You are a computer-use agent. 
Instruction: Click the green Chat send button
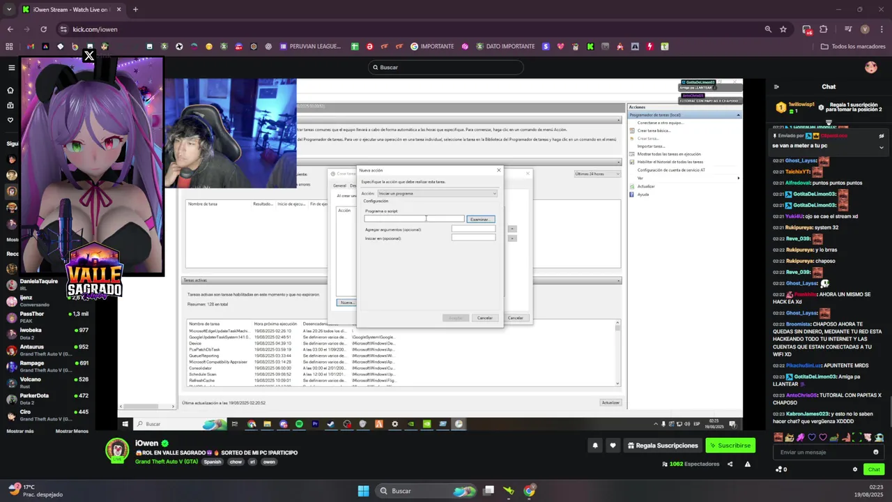tap(873, 469)
